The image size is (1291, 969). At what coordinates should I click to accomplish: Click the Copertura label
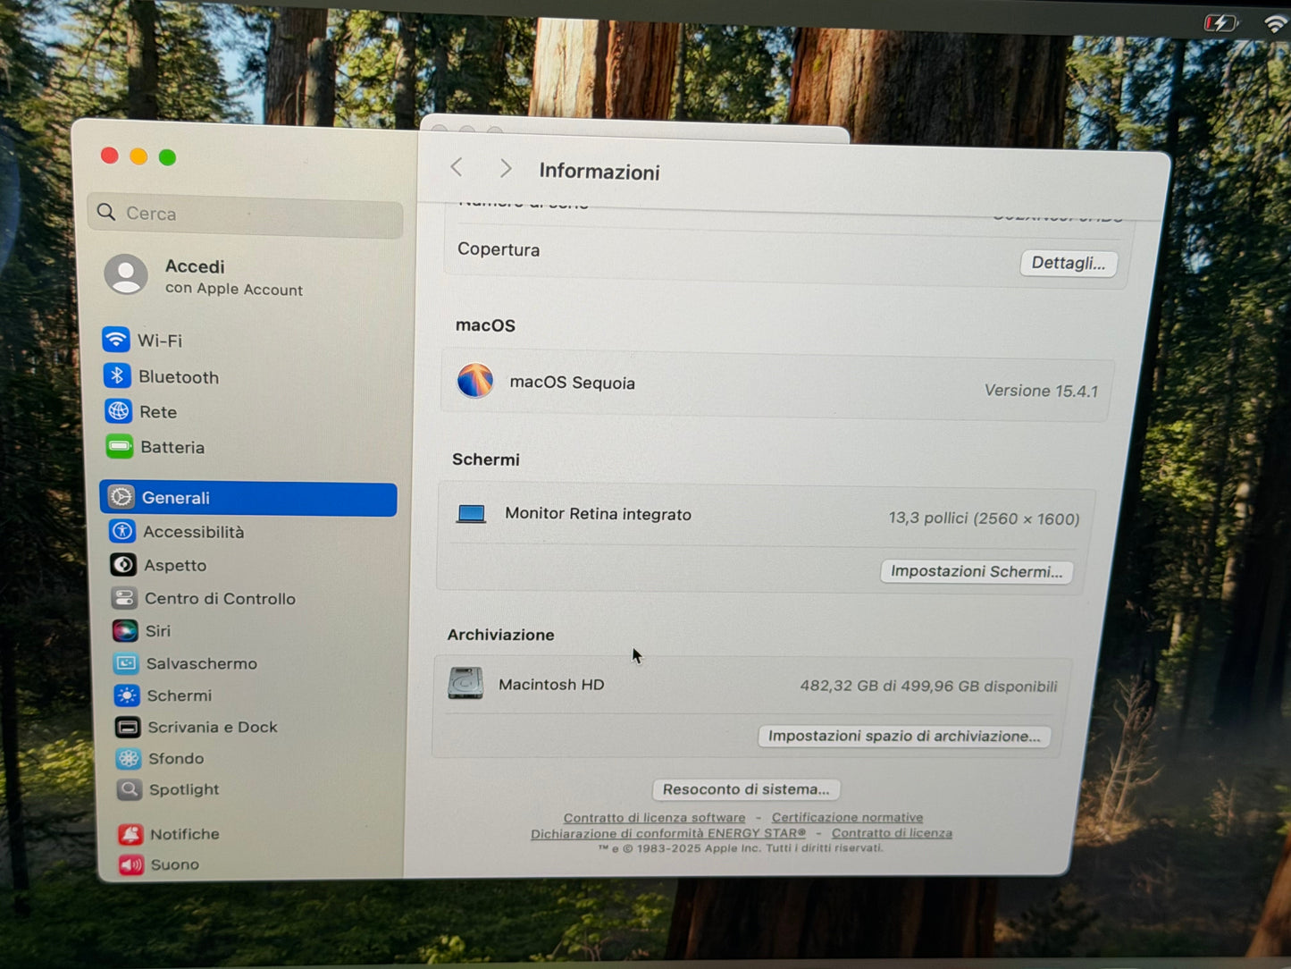pos(499,249)
